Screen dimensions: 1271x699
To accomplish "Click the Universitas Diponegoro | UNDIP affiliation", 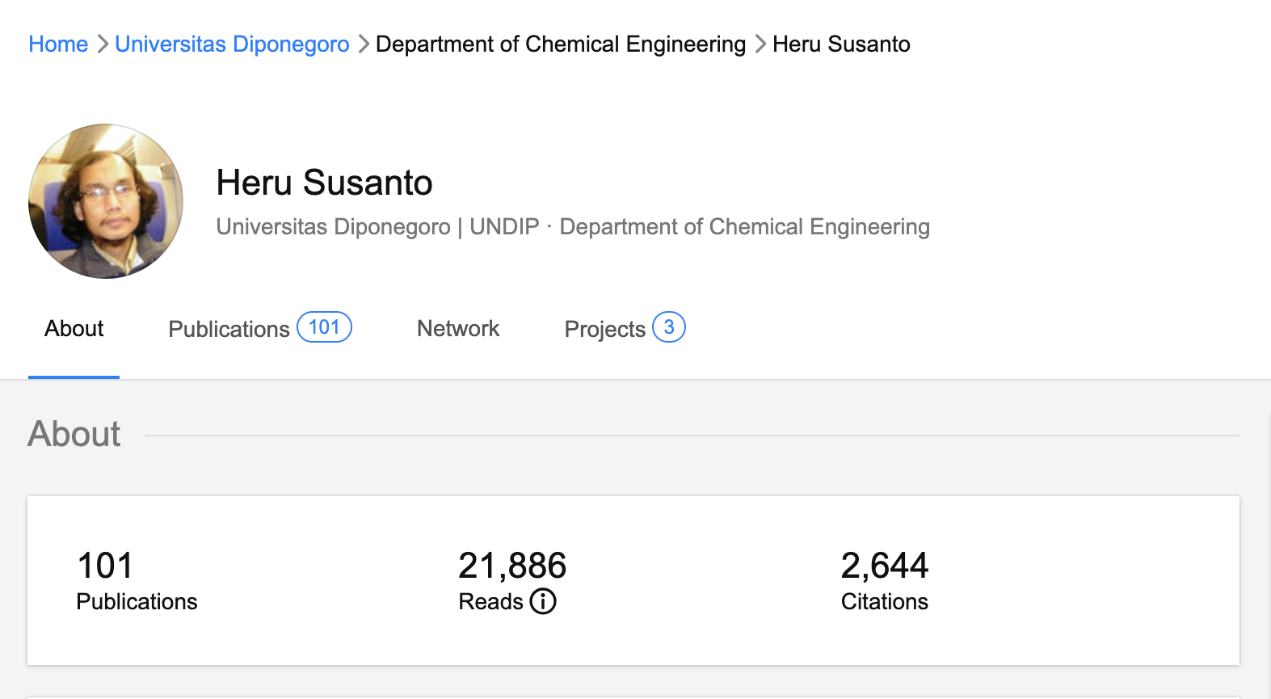I will click(377, 227).
